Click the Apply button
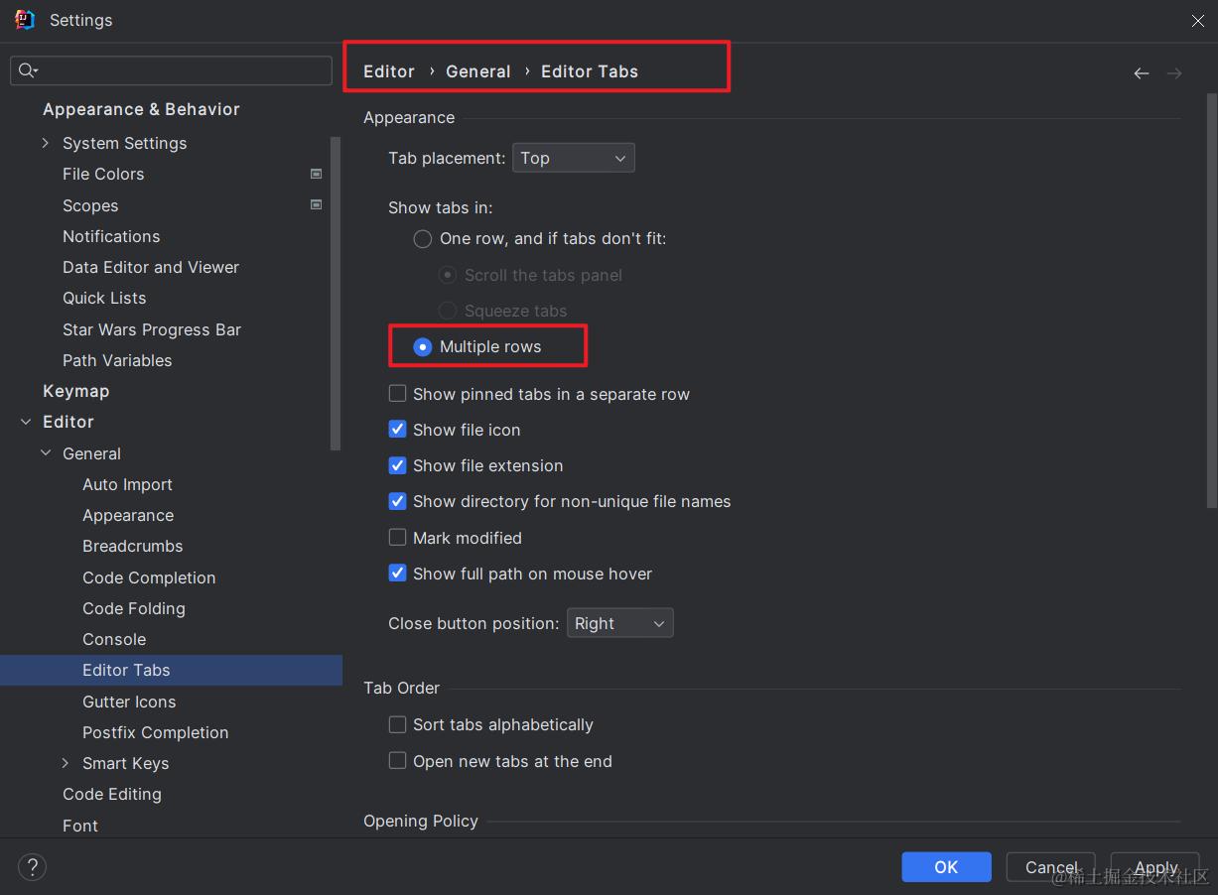The image size is (1218, 895). [x=1155, y=867]
